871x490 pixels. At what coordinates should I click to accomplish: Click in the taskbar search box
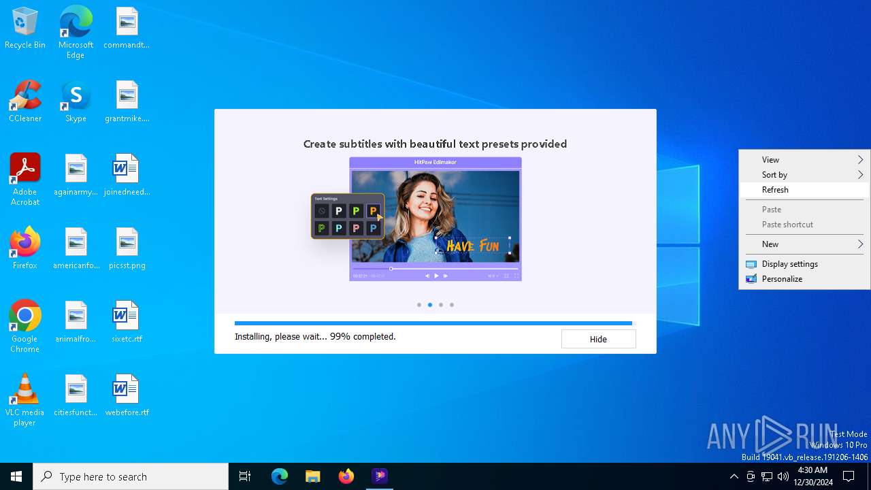131,476
